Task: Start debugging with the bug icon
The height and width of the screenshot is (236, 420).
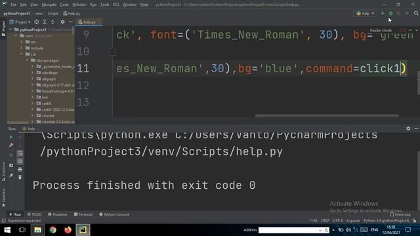Action: (391, 13)
